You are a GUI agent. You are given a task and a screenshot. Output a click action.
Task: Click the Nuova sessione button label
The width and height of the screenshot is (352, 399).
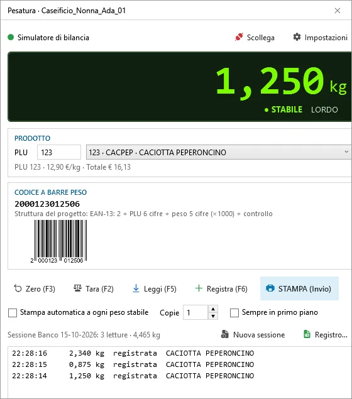[x=259, y=335]
